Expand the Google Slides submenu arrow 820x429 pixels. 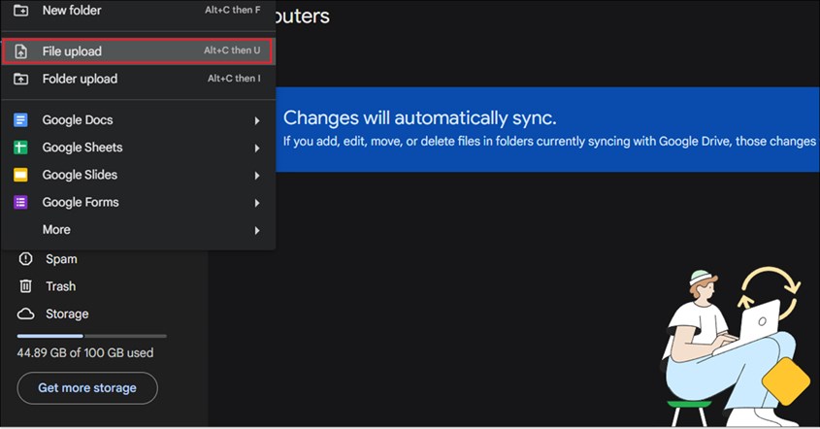(257, 176)
